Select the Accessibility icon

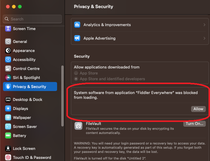pos(8,60)
